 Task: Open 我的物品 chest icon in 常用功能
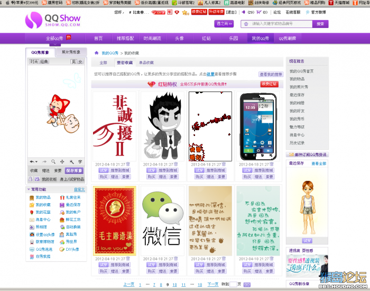tap(32, 198)
